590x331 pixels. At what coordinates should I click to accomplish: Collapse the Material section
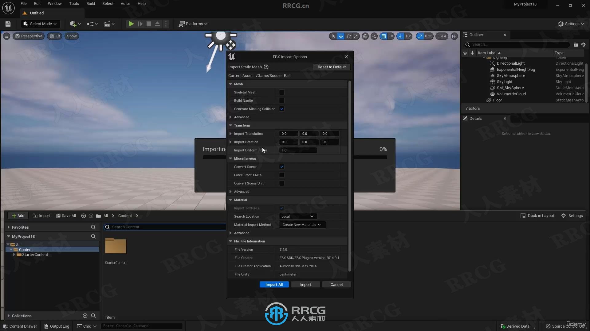point(230,200)
